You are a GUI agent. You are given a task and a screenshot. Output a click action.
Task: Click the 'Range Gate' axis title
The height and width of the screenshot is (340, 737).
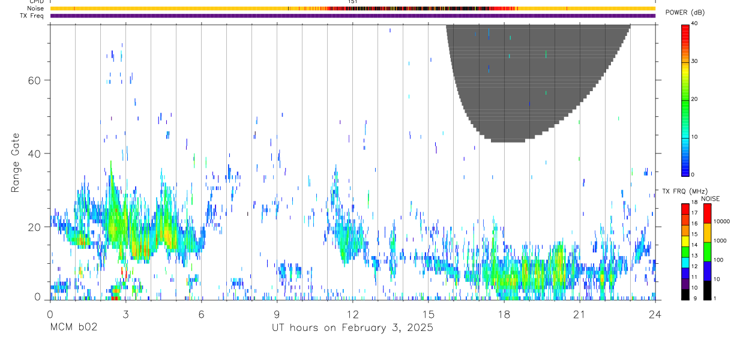pos(16,163)
